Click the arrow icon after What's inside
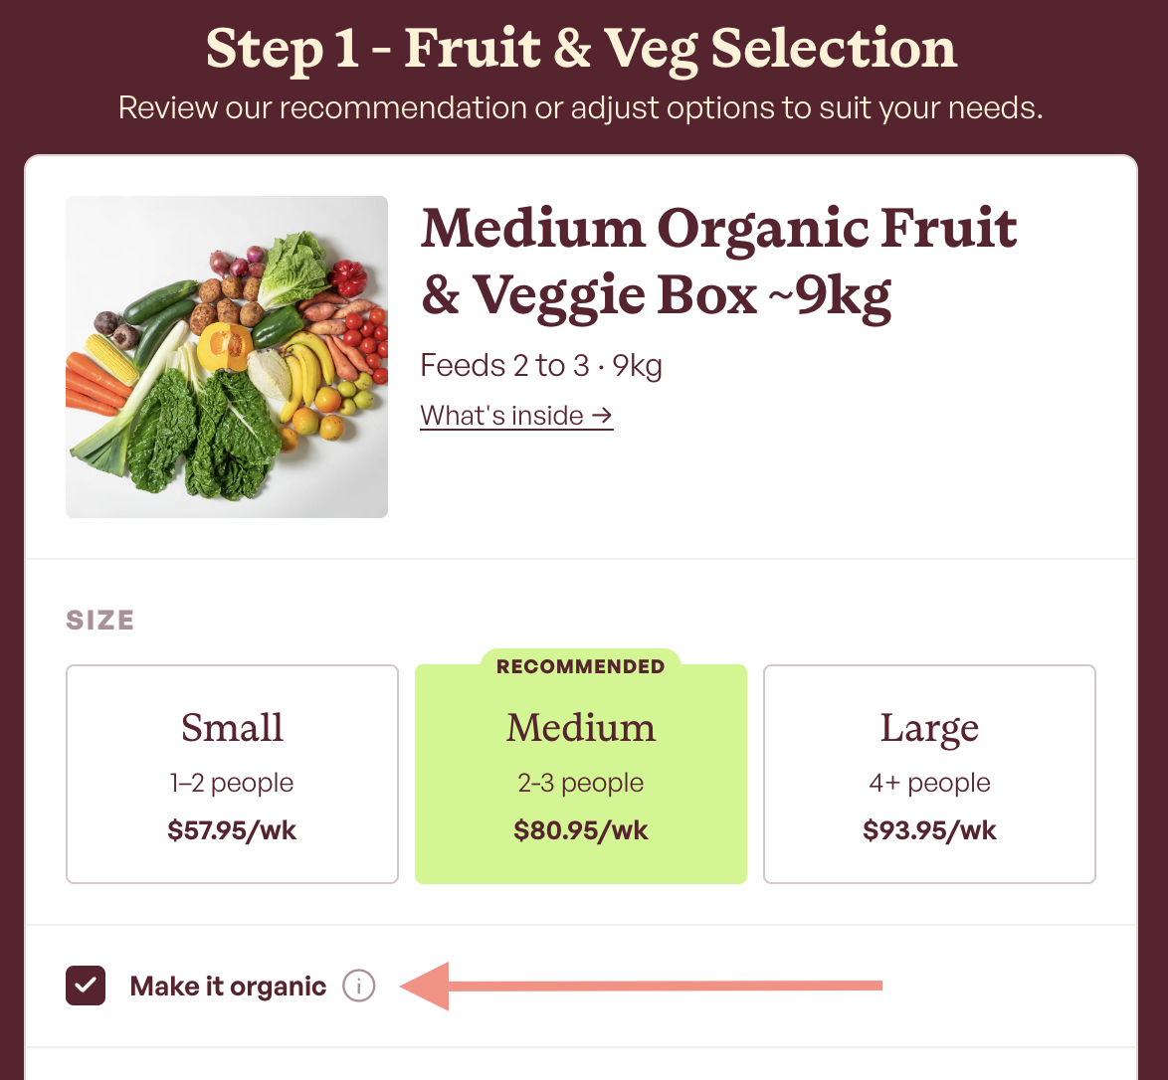The height and width of the screenshot is (1080, 1168). [x=602, y=416]
